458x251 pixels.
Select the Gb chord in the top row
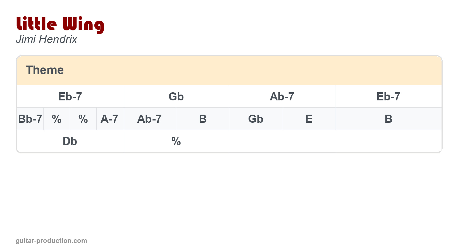point(176,97)
